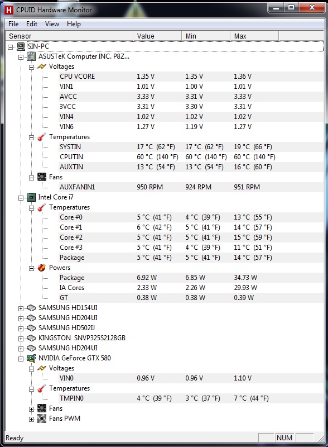328x447 pixels.
Task: Expand the KINGSTON SNVP325S2128GB node
Action: [21, 339]
